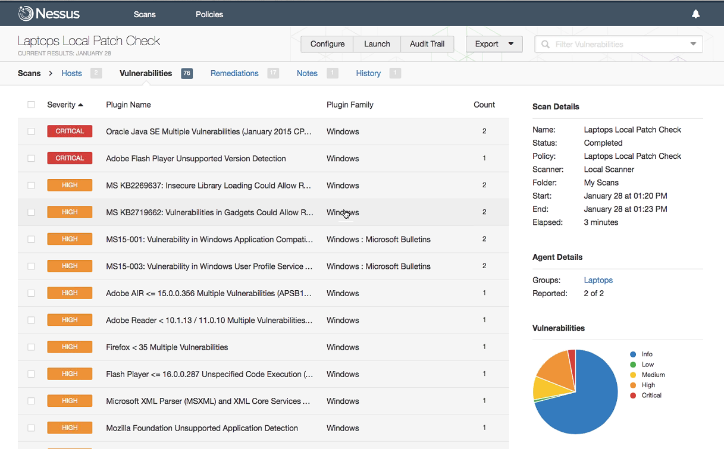Click the breadcrumb chevron after Scans

[x=51, y=73]
